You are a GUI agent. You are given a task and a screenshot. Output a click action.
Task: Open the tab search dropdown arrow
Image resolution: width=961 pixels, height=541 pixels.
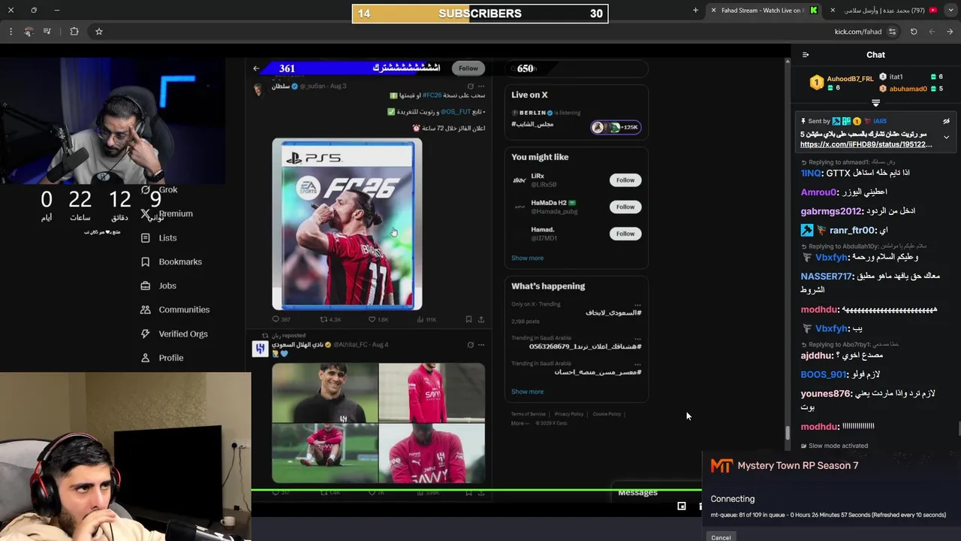[951, 11]
